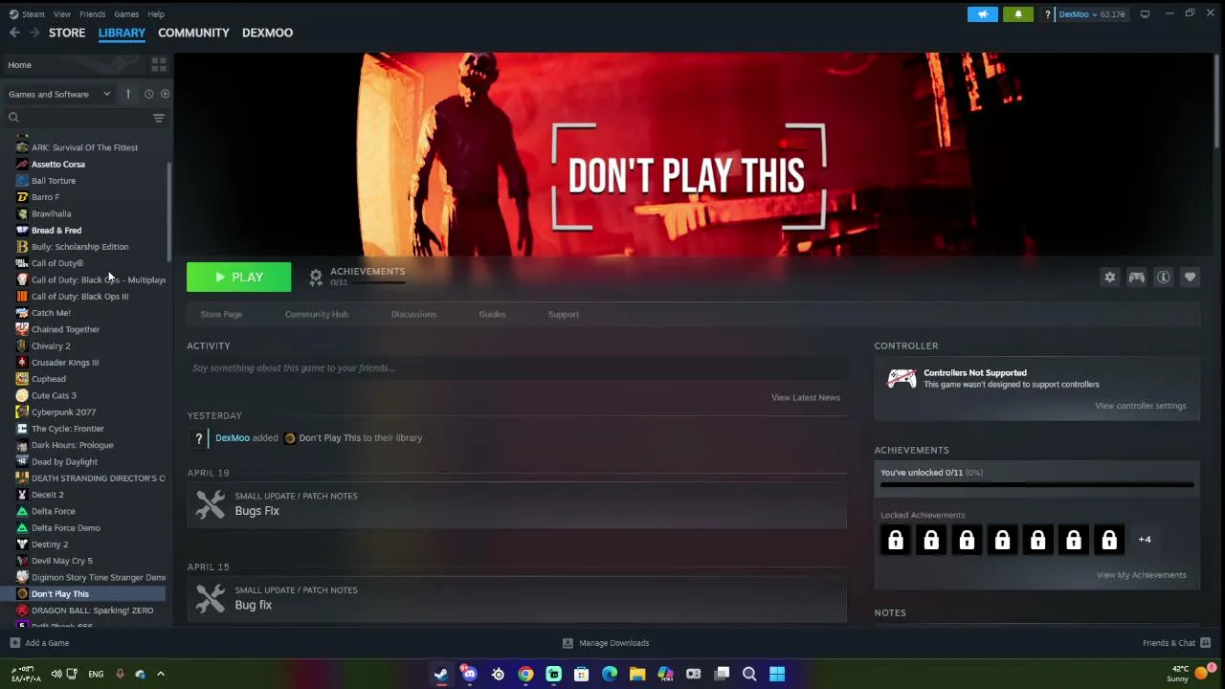Open the game's Store Page link
Image resolution: width=1225 pixels, height=689 pixels.
pos(221,314)
